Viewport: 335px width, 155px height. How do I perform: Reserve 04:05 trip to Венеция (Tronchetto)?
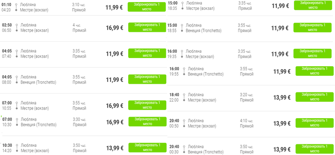tap(147, 79)
